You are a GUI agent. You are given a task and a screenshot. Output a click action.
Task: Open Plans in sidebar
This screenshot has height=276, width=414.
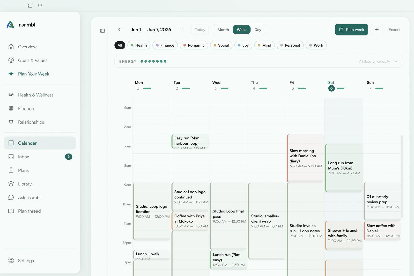click(40, 170)
